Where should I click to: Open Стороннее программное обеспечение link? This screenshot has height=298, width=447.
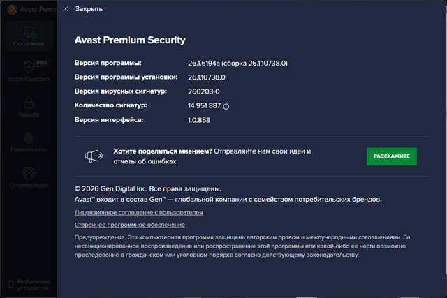click(129, 225)
